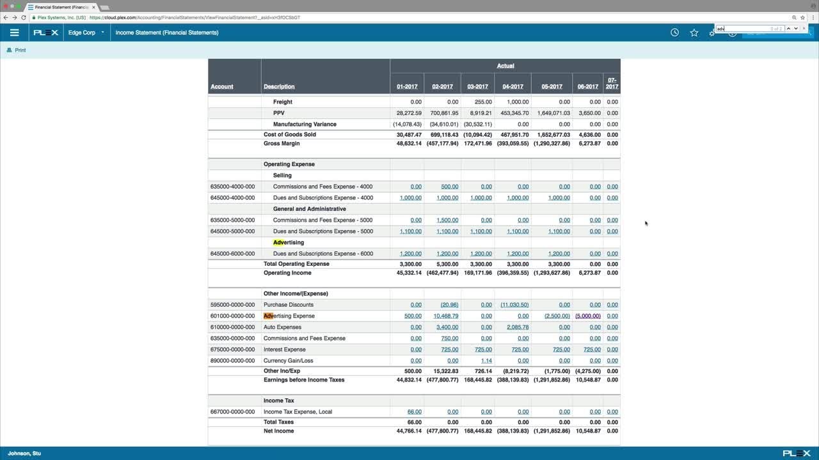This screenshot has width=819, height=460.
Task: Click the Freight row label
Action: tap(283, 102)
